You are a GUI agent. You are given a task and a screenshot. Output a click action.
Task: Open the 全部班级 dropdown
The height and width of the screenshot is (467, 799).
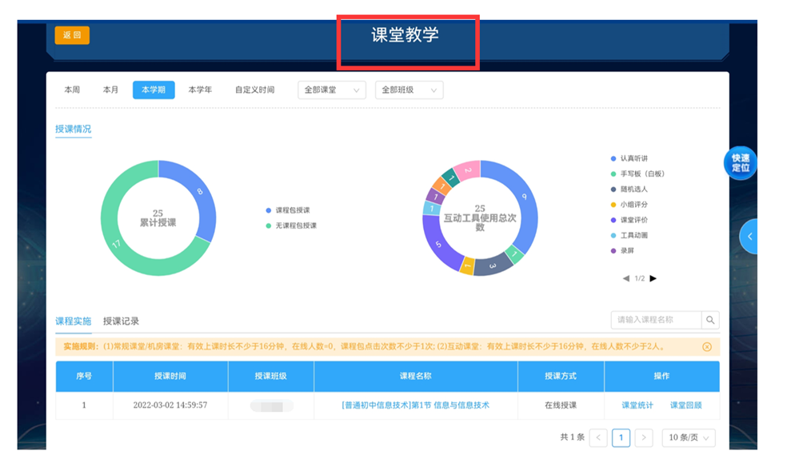[x=409, y=90]
